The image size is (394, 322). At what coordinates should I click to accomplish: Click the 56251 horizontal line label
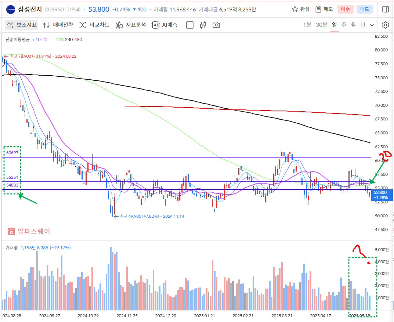(12, 177)
